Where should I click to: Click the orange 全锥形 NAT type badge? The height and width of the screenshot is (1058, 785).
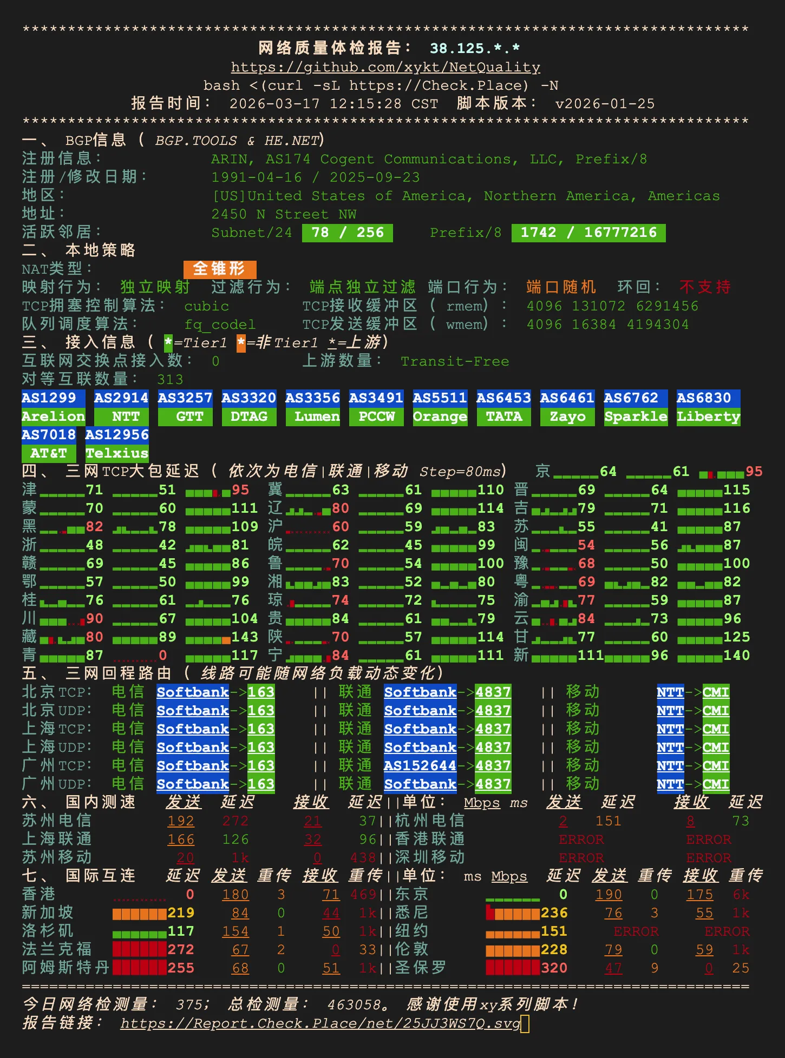click(220, 269)
